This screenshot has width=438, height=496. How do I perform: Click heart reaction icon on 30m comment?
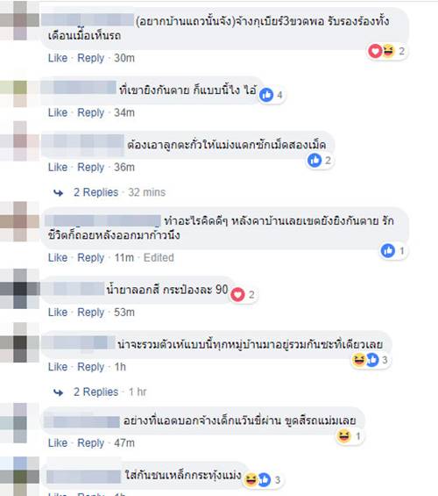(x=376, y=51)
